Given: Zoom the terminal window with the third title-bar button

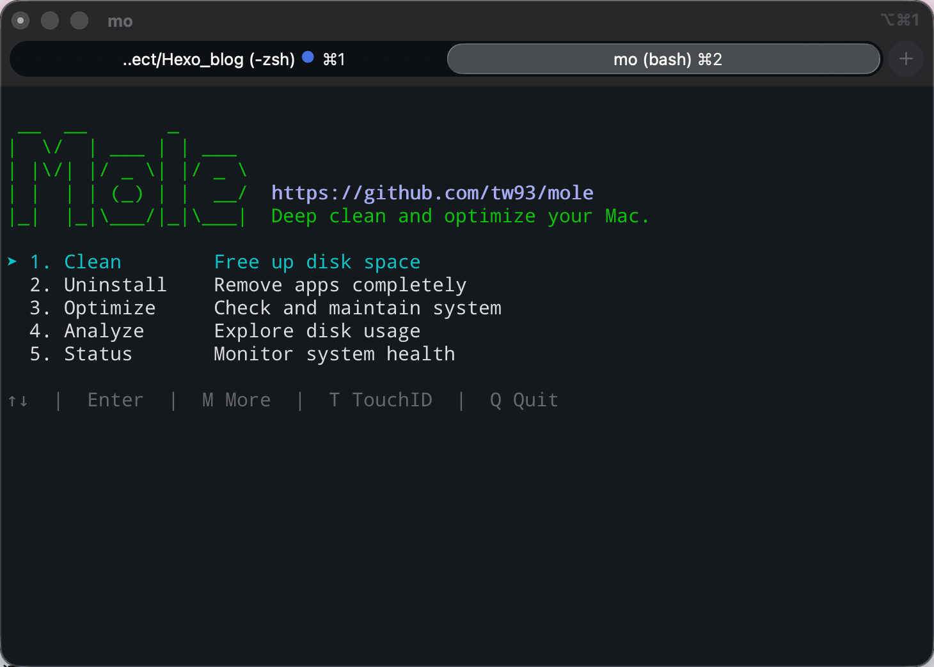Looking at the screenshot, I should click(79, 21).
